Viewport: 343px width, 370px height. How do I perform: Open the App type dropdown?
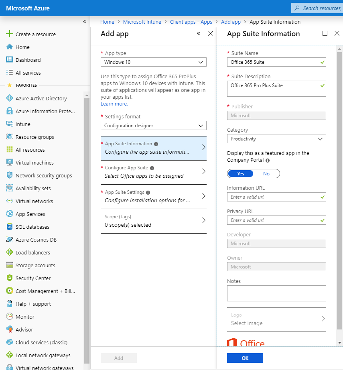point(154,62)
